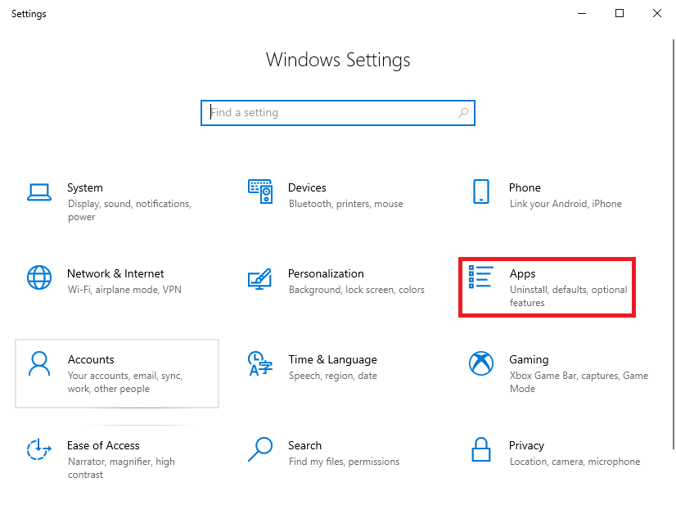Click the Network & Internet globe icon
This screenshot has width=676, height=523.
pyautogui.click(x=39, y=277)
